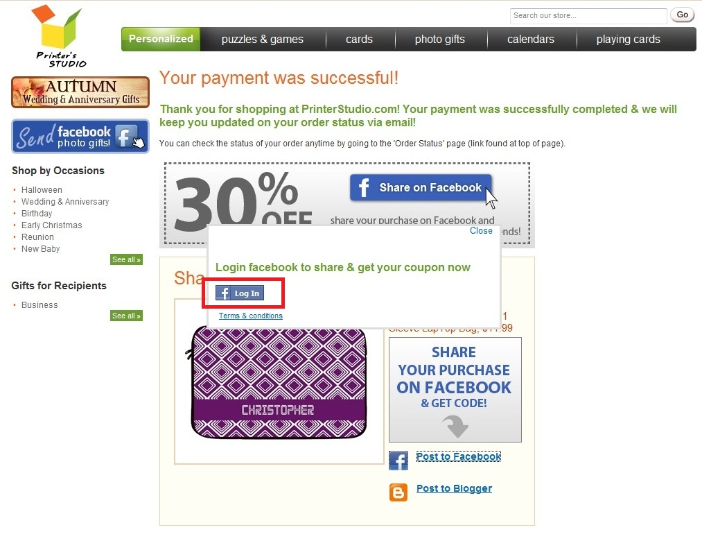The width and height of the screenshot is (702, 541).
Task: Click the Printer's Studio logo
Action: 59,36
